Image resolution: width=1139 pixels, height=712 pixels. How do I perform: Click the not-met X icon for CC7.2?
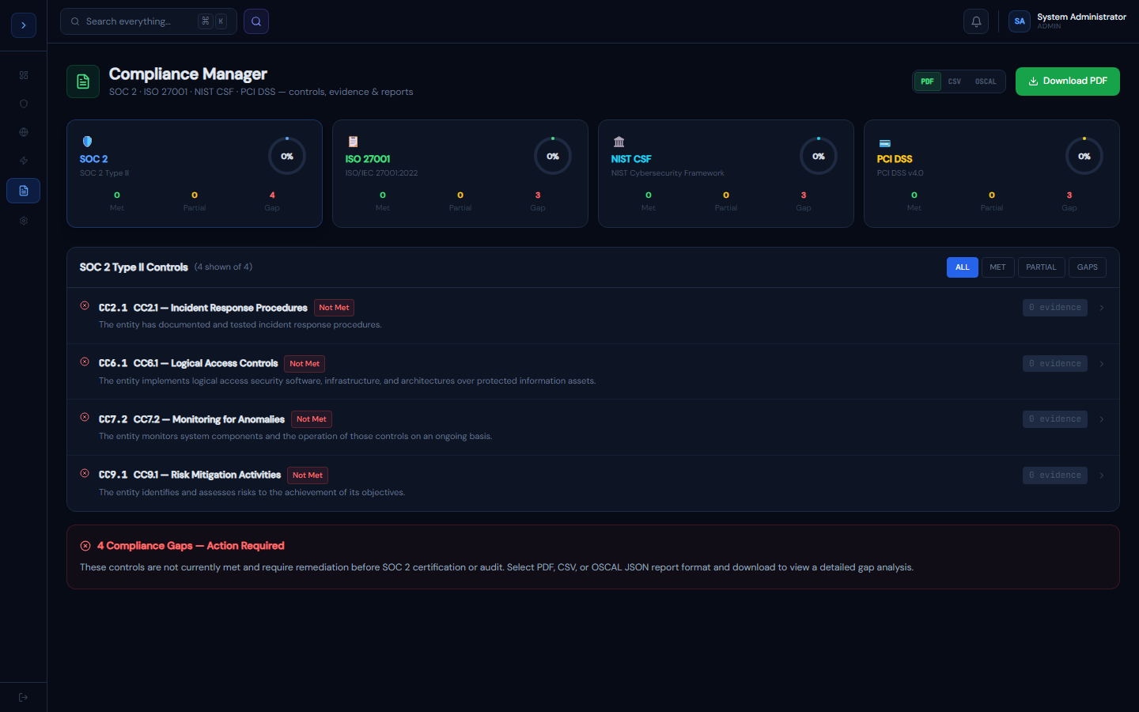click(85, 417)
